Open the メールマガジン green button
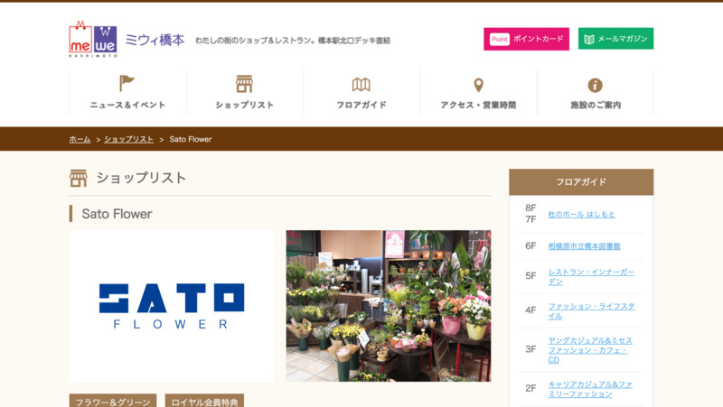The width and height of the screenshot is (723, 407). coord(615,39)
